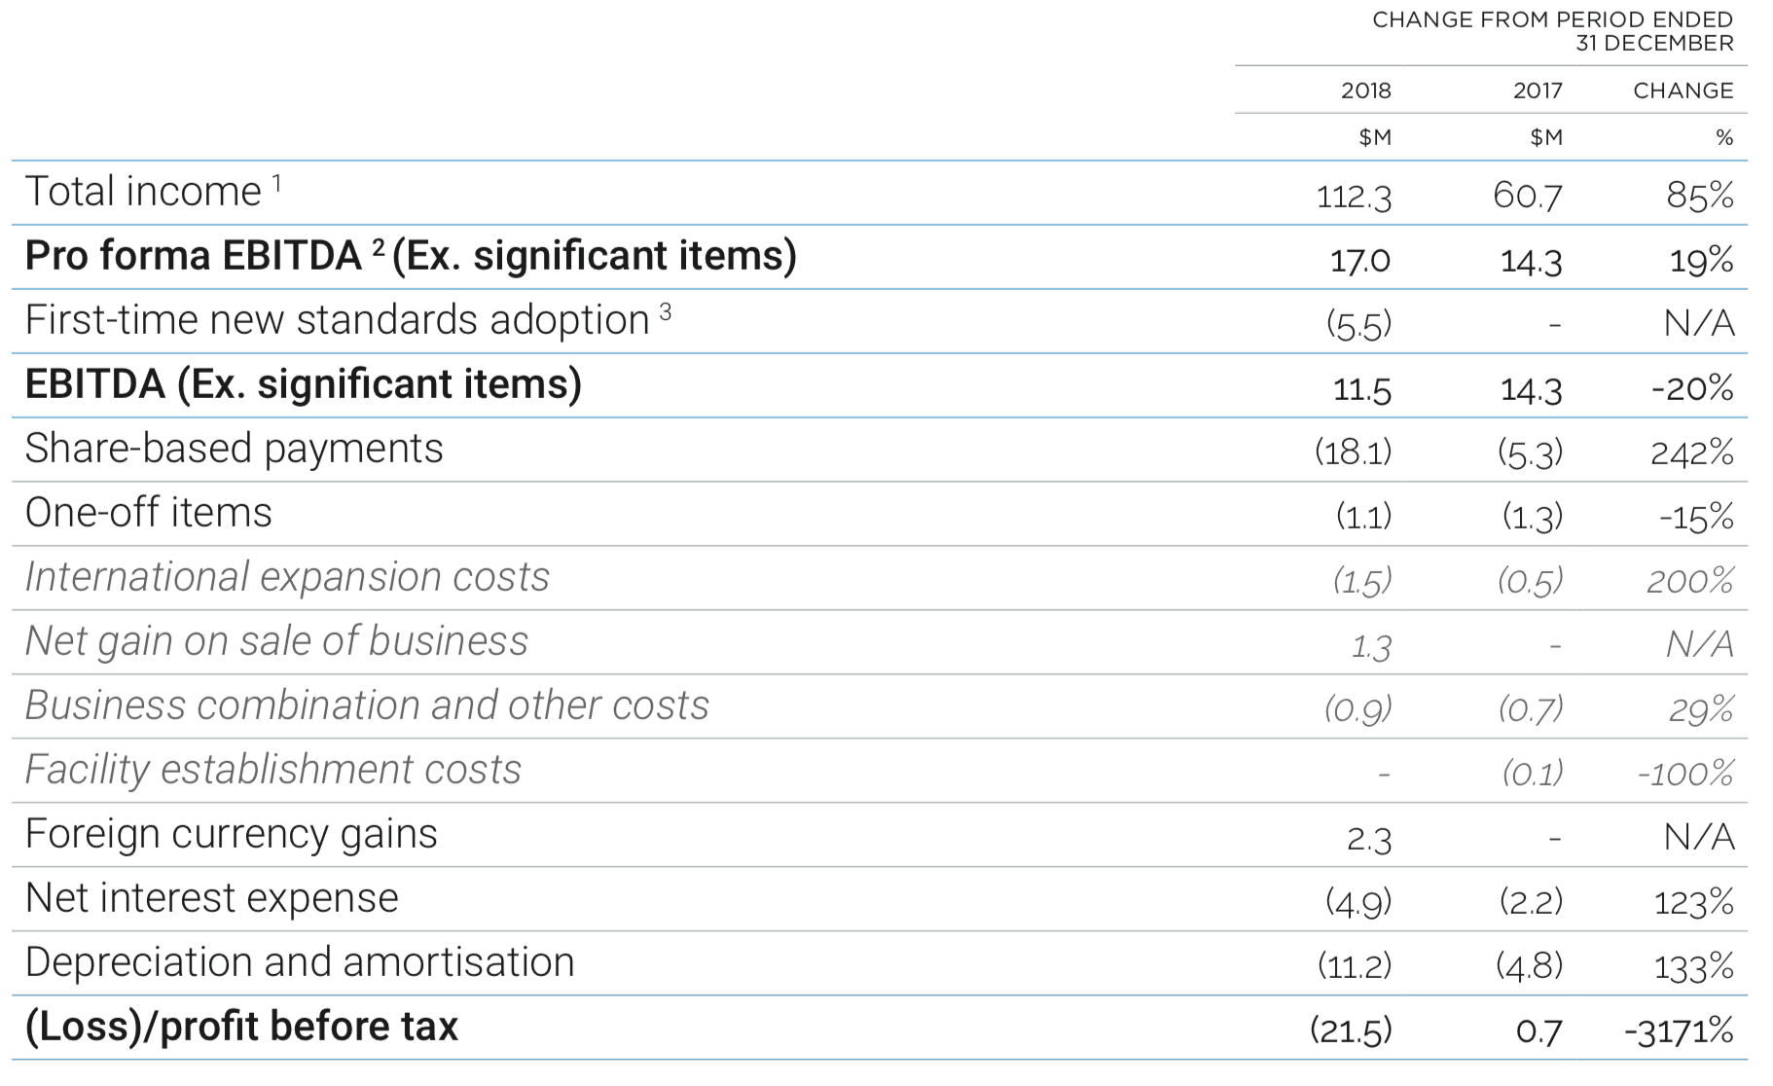
Task: Click the Business combination and other costs label
Action: pos(367,706)
